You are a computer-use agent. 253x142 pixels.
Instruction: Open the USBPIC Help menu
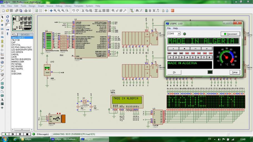[x=175, y=28]
